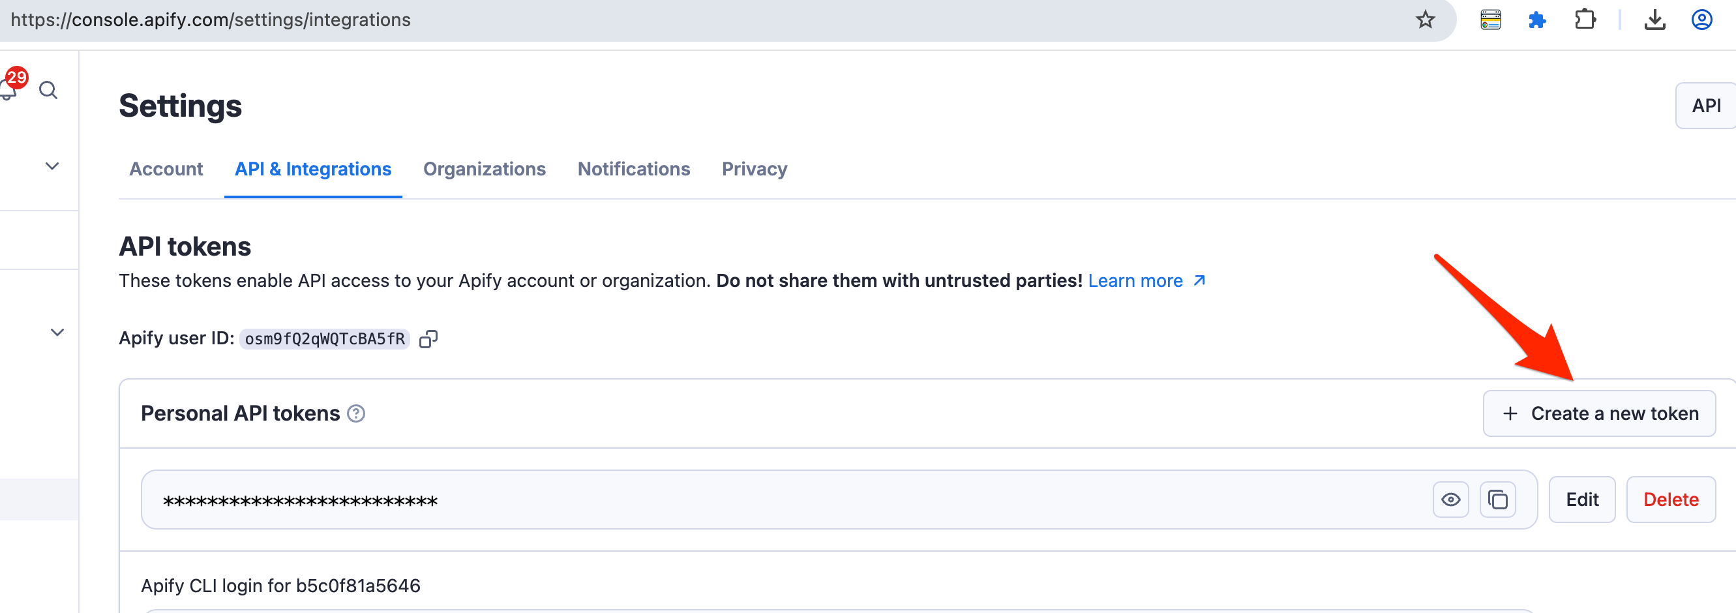
Task: Open the Organizations tab
Action: 484,169
